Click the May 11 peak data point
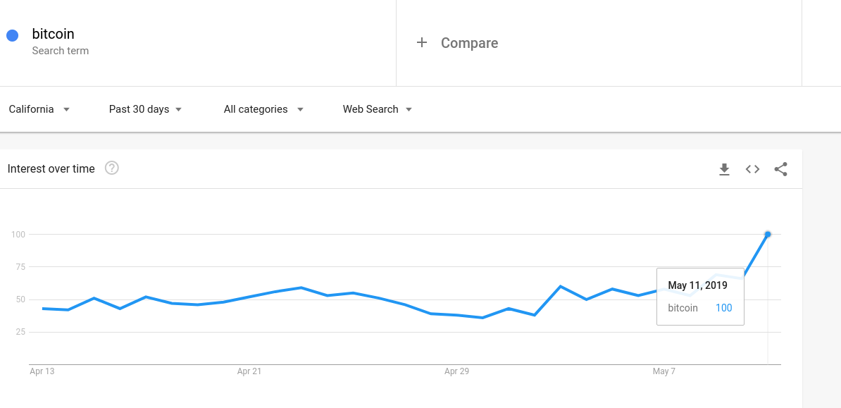 click(x=768, y=234)
